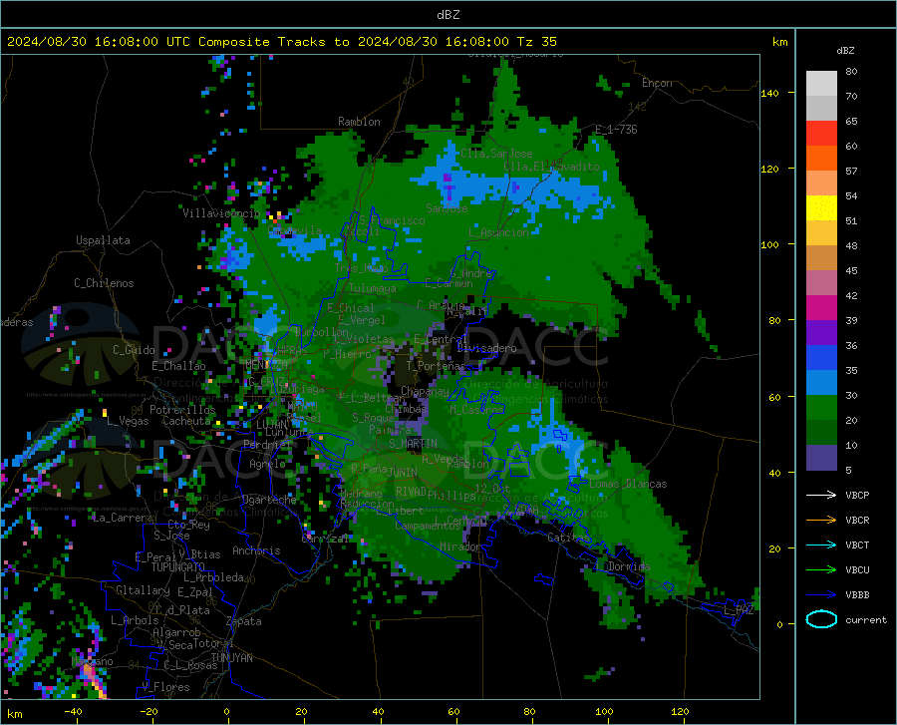Click the purple 36 dBZ color swatch
The width and height of the screenshot is (897, 725).
click(821, 333)
